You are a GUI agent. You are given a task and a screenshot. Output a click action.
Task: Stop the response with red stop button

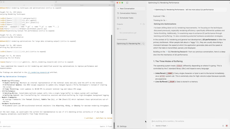point(227,126)
